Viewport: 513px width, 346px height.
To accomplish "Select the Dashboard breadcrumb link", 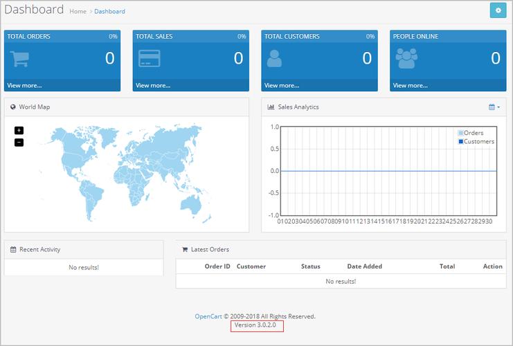I will [109, 12].
